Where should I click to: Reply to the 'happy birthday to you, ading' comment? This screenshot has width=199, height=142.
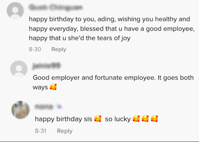[x=59, y=49]
